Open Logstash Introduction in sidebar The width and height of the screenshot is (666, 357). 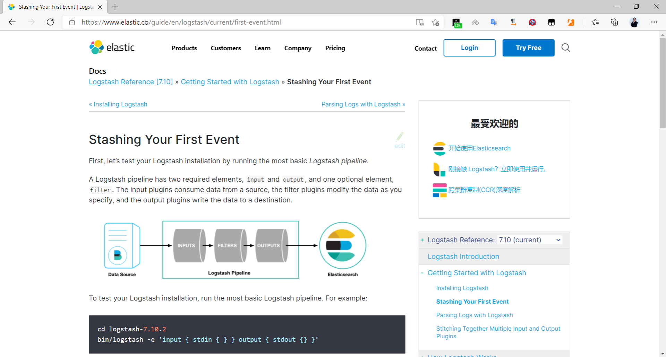463,256
